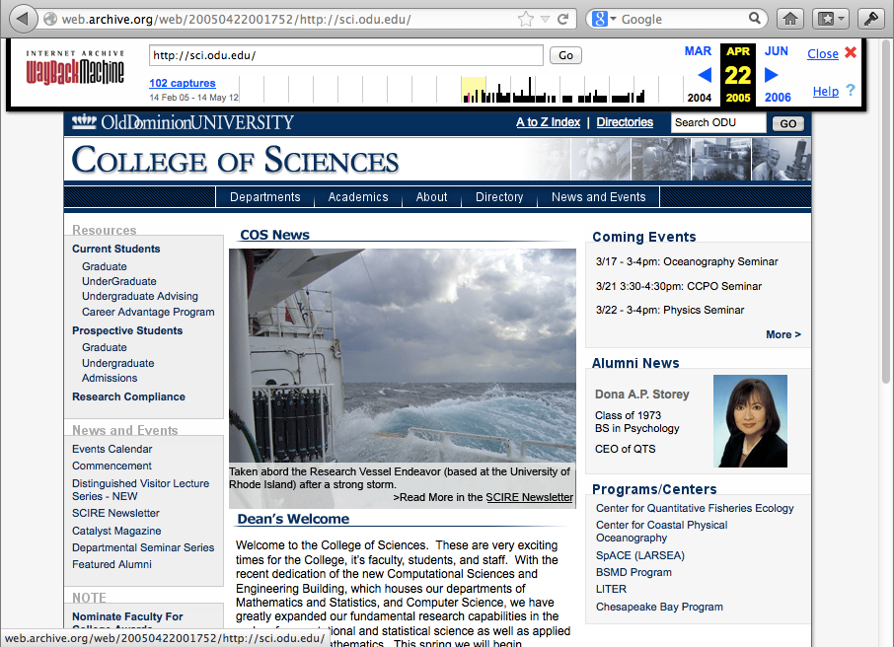Click the research vessel storm photo
This screenshot has width=894, height=647.
(403, 355)
